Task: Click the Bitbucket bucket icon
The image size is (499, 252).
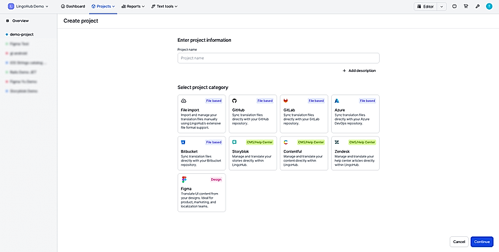Action: tap(183, 142)
